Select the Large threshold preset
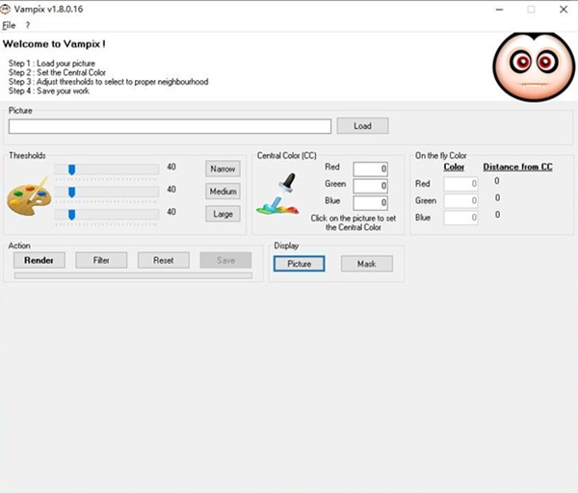578x493 pixels. coord(223,214)
